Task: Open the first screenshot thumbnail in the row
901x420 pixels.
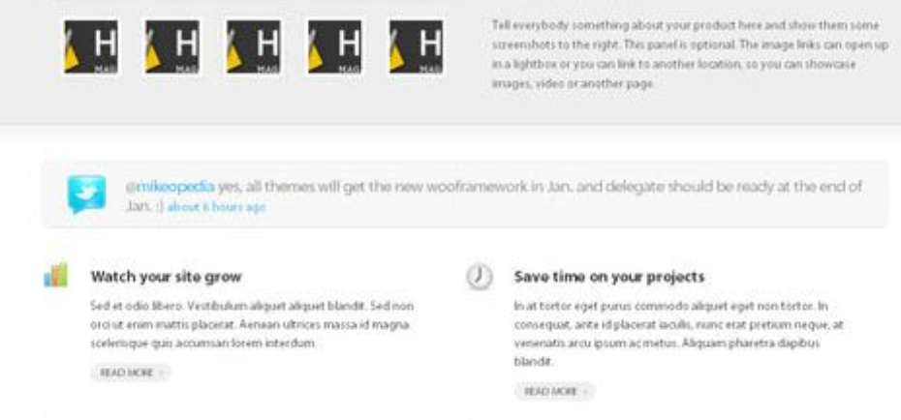Action: pyautogui.click(x=91, y=47)
